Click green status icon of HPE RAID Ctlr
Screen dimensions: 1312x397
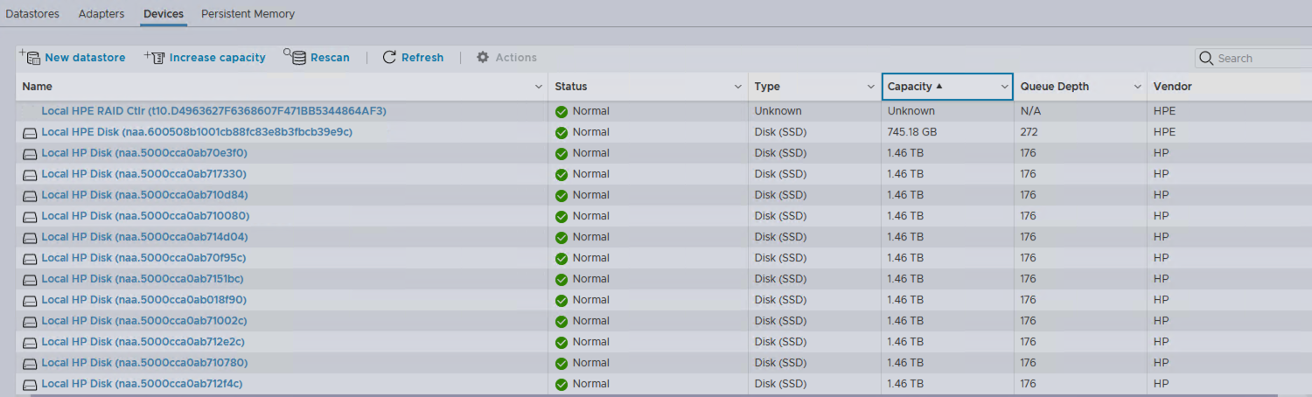click(562, 112)
